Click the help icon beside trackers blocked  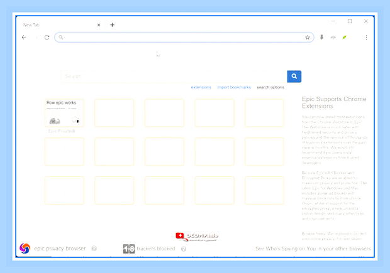point(184,249)
